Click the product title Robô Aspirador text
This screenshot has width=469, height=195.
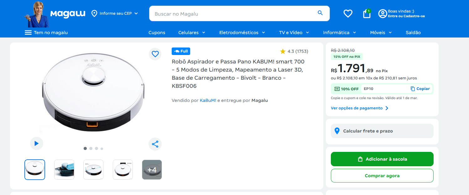click(238, 74)
